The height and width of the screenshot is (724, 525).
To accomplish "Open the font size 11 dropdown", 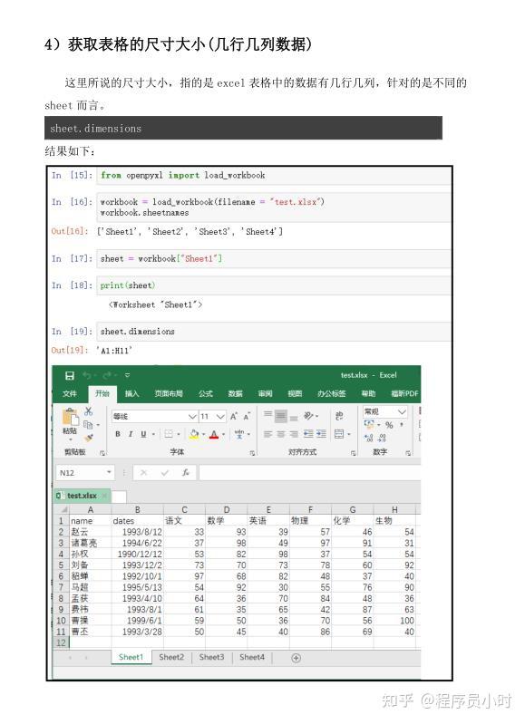I will coord(212,417).
